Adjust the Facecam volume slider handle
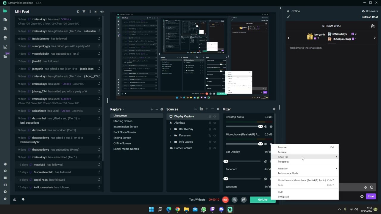381x214 pixels. coord(226,179)
